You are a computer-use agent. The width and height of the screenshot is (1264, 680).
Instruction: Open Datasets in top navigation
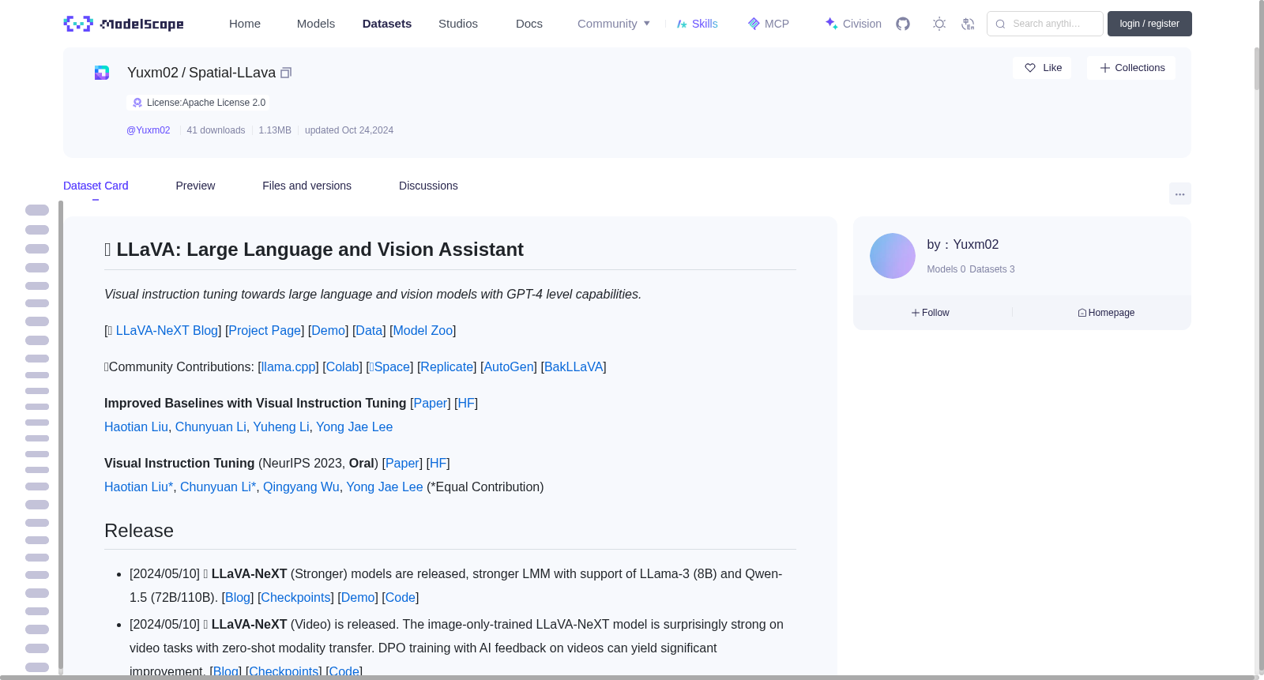click(x=387, y=24)
